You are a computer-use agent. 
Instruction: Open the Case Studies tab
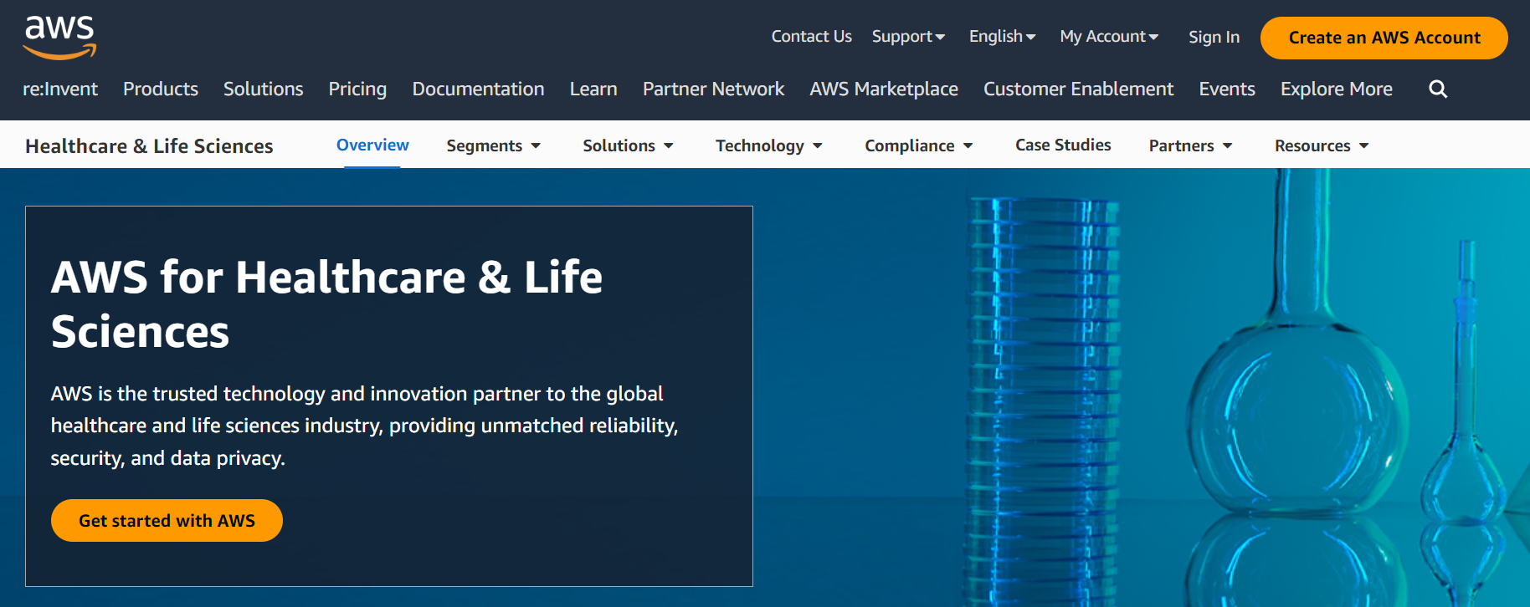pos(1063,145)
